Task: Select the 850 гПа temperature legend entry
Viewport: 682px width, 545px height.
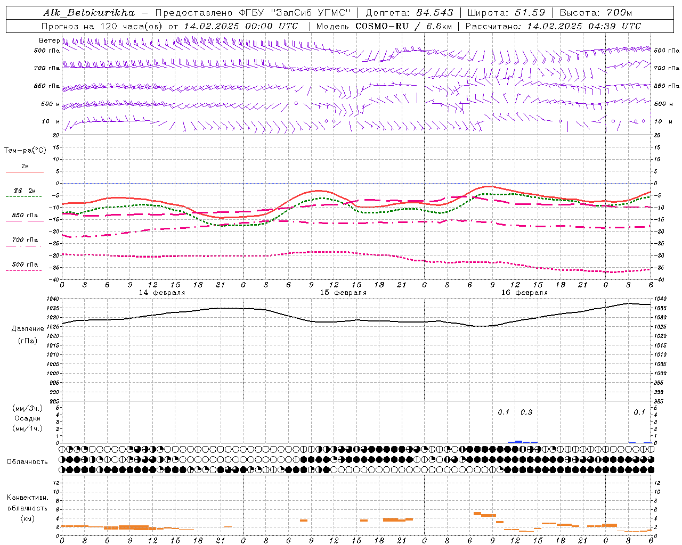Action: 25,215
